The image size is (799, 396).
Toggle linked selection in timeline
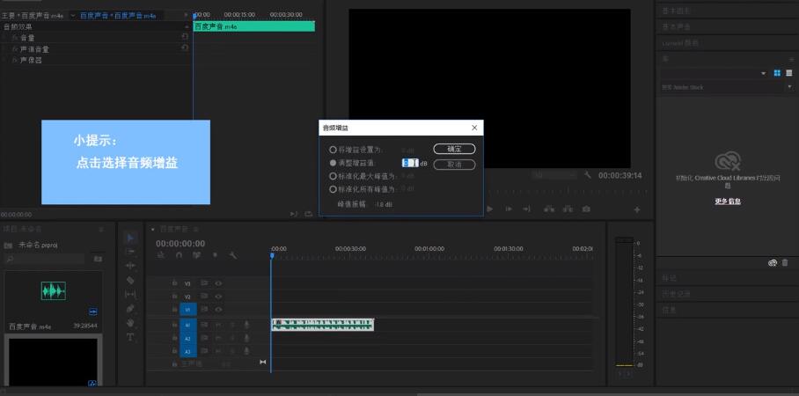click(196, 255)
